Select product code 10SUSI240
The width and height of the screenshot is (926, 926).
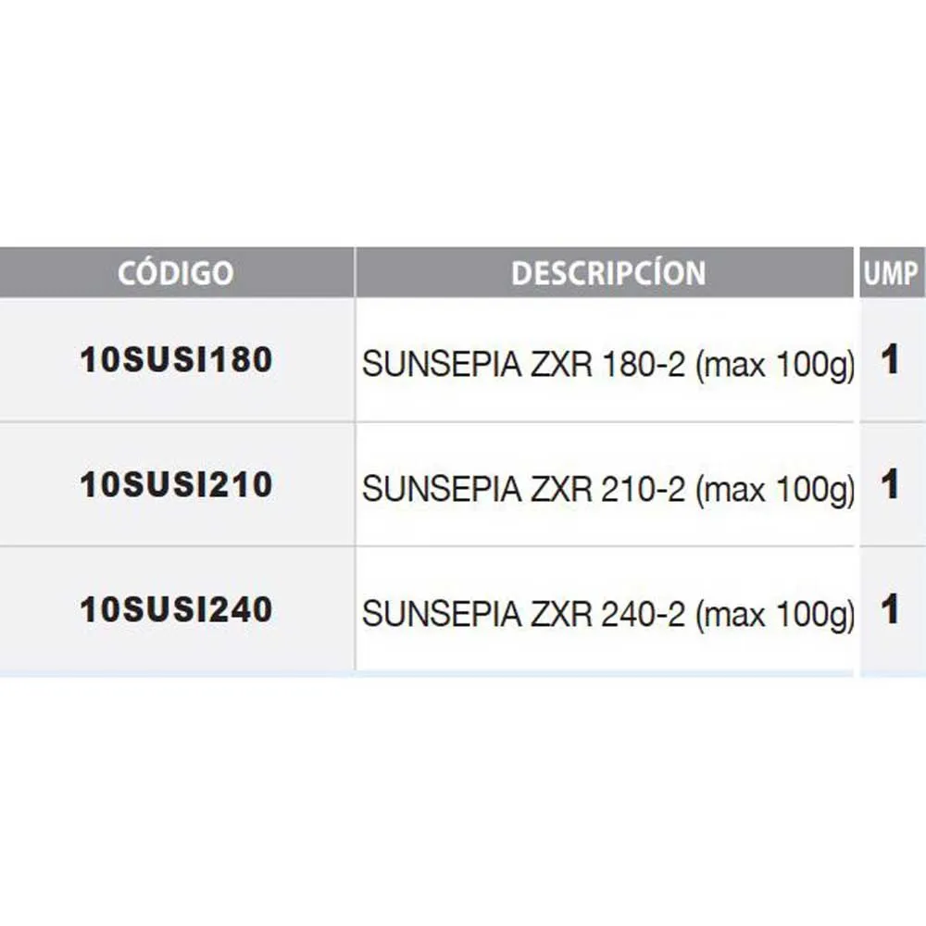point(176,609)
